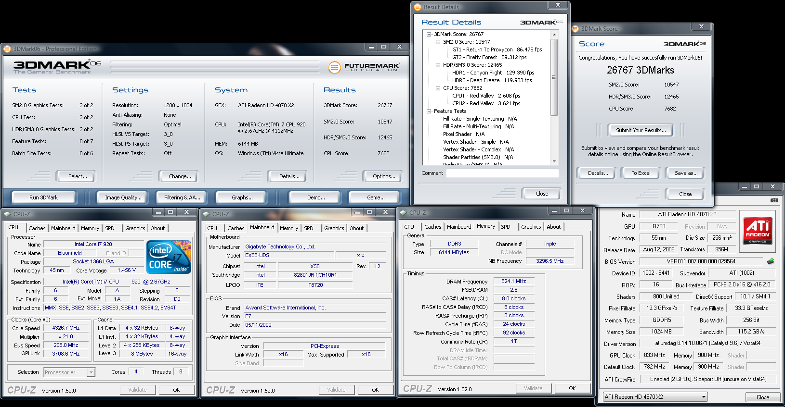Screen dimensions: 785x407
Task: Click the ATI Radeon Graphics logo in GPU-Z
Action: [x=758, y=231]
